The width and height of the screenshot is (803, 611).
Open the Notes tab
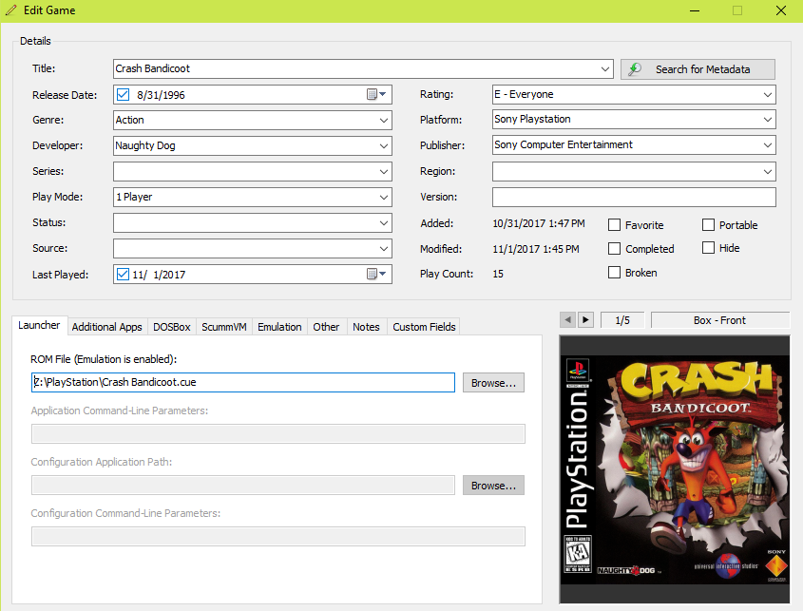(x=366, y=327)
